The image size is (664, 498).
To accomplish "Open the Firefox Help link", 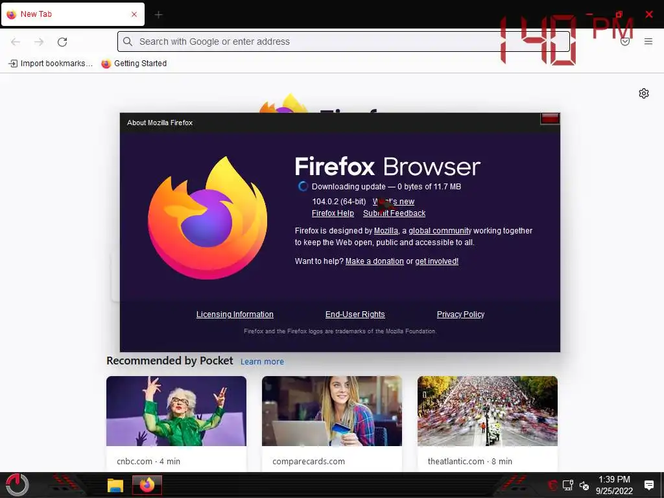I will point(333,213).
